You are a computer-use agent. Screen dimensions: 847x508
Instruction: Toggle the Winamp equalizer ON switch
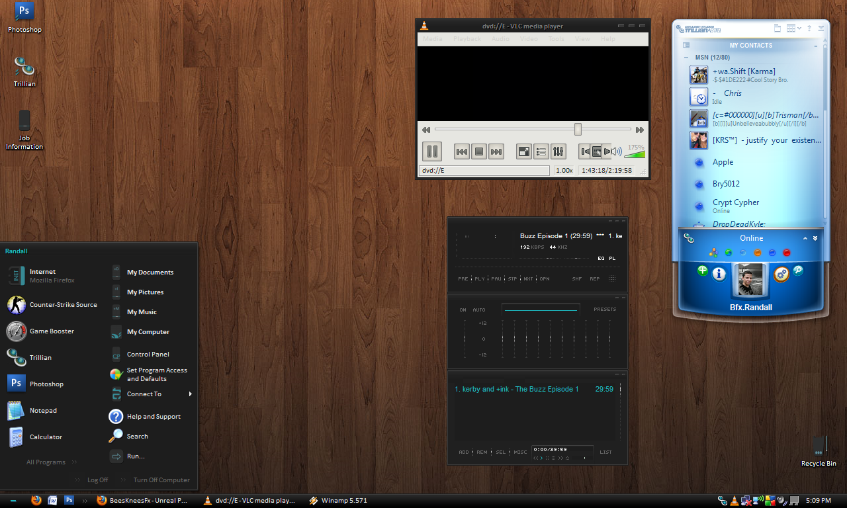463,310
